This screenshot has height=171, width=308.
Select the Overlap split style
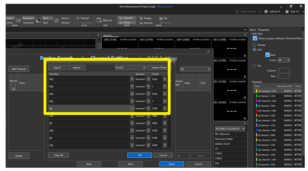tap(254, 45)
